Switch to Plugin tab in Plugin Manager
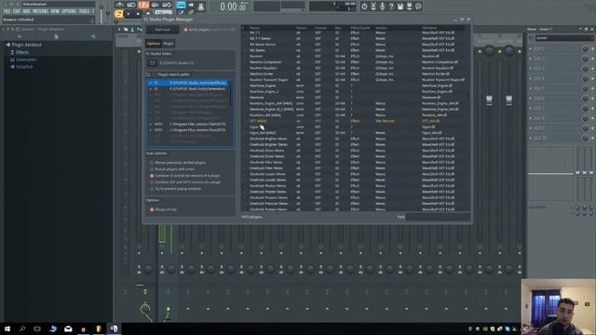The height and width of the screenshot is (335, 596). coord(168,44)
